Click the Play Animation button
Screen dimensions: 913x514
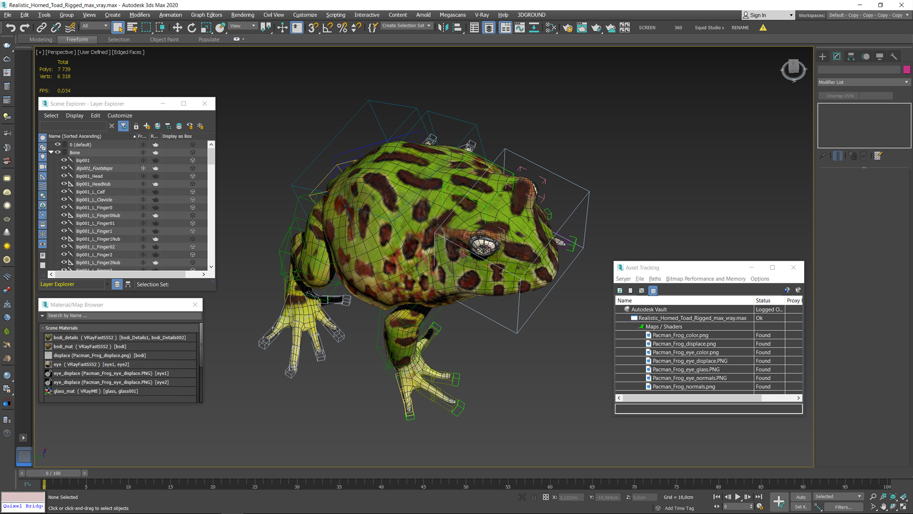[x=738, y=497]
